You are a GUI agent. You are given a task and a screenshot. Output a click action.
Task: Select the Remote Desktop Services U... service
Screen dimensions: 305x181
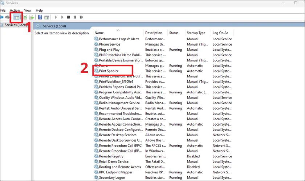click(121, 140)
